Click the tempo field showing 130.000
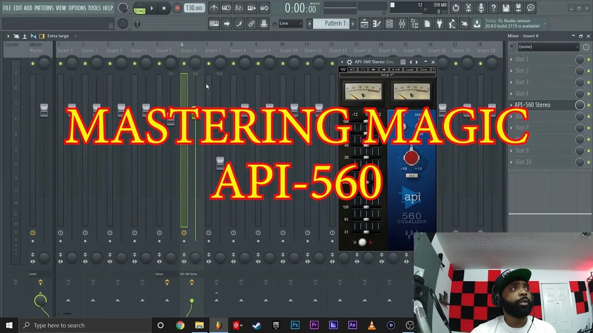Image resolution: width=593 pixels, height=333 pixels. click(x=194, y=8)
